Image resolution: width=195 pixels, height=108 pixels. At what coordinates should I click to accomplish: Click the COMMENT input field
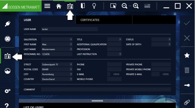click(106, 89)
